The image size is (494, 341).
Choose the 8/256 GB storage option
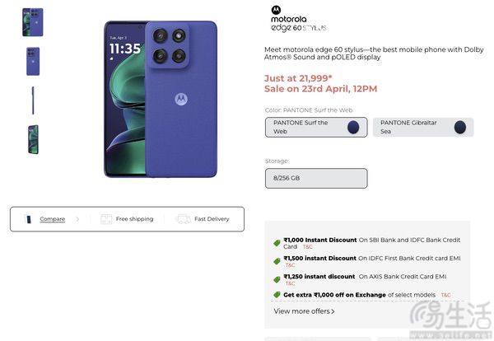[316, 179]
